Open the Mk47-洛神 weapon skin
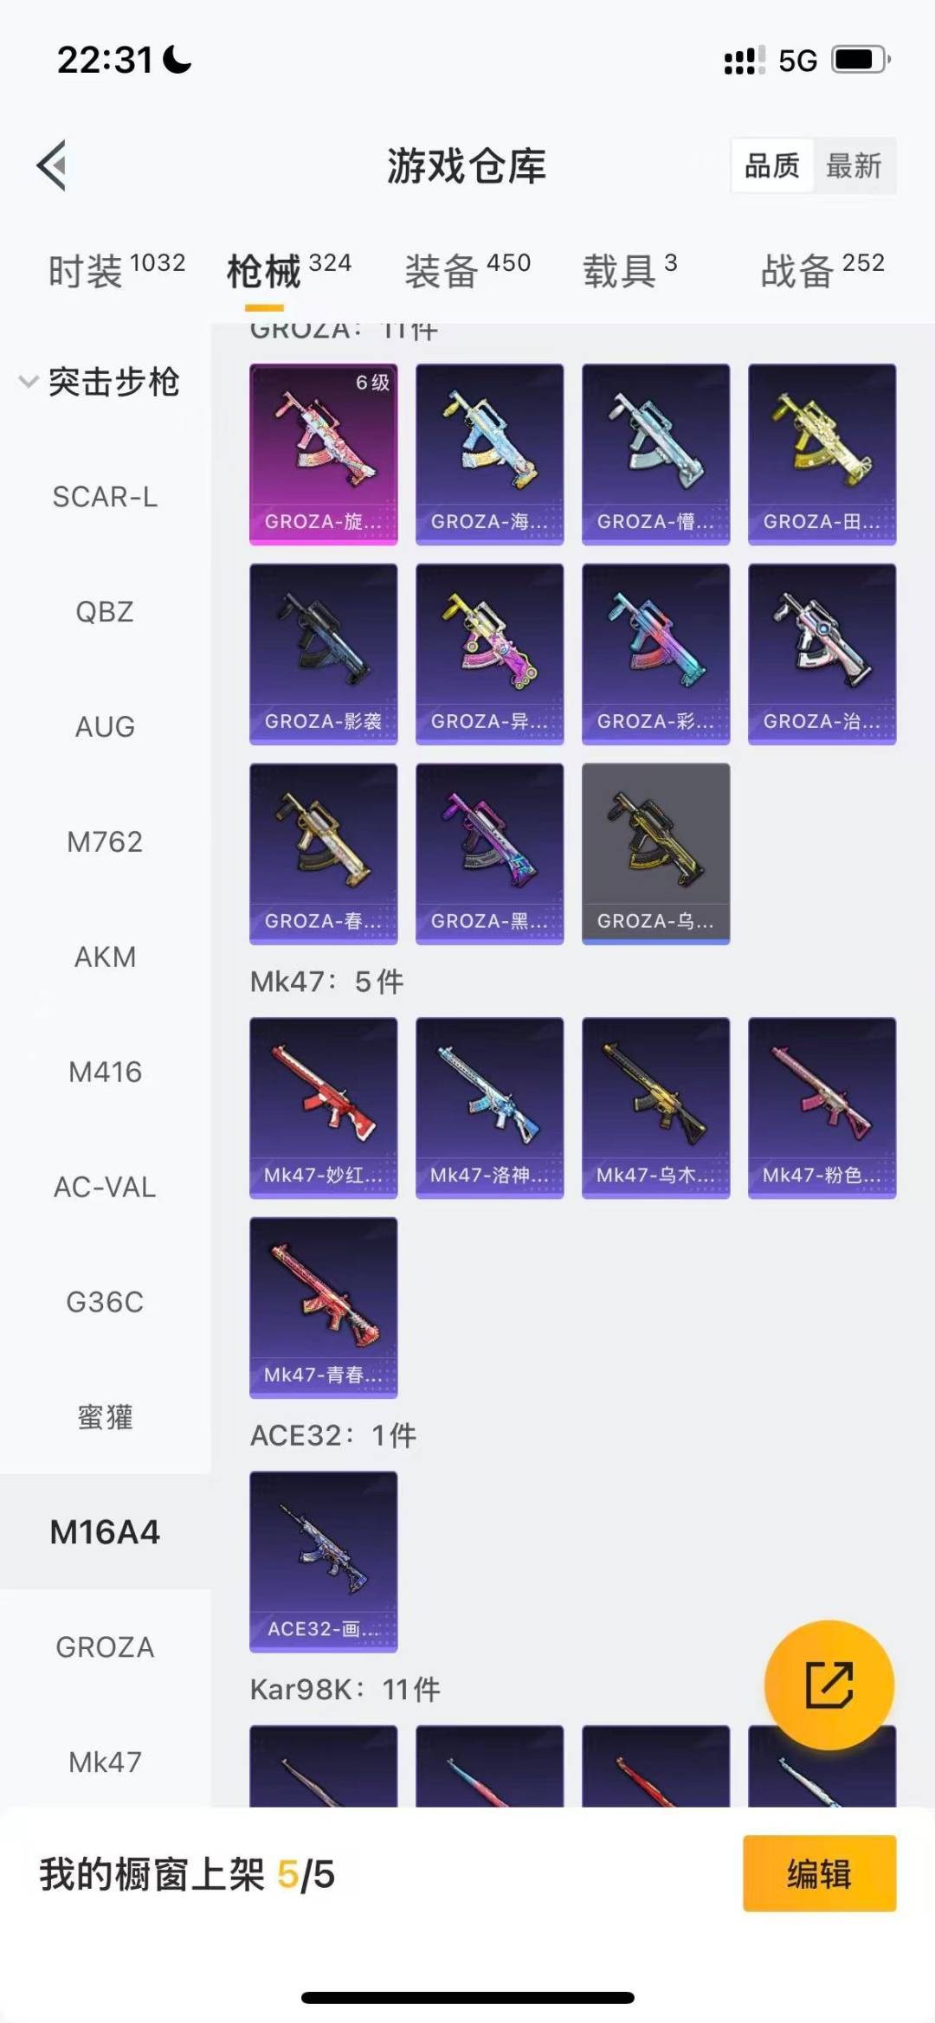This screenshot has width=935, height=2023. [490, 1108]
